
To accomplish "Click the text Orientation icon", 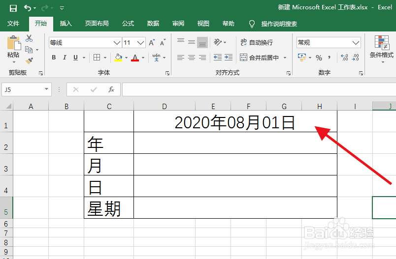I will (218, 42).
